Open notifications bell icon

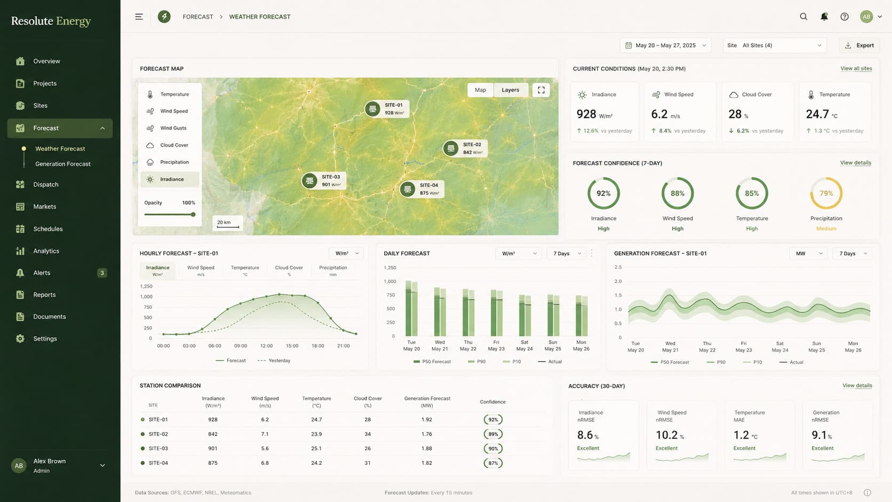pyautogui.click(x=824, y=17)
